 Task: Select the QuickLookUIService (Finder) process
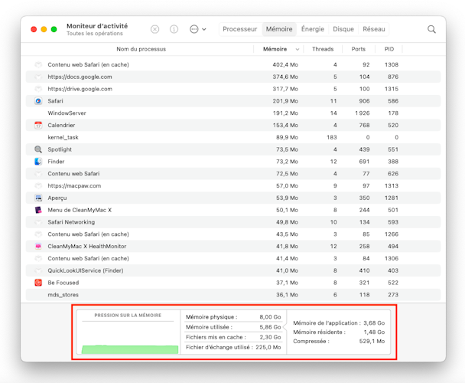point(86,270)
